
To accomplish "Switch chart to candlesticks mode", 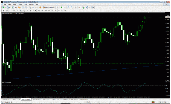I will point(61,7).
